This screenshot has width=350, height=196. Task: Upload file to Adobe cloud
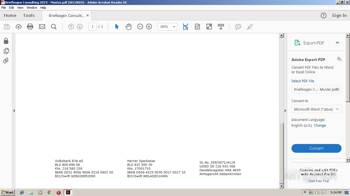[18, 27]
